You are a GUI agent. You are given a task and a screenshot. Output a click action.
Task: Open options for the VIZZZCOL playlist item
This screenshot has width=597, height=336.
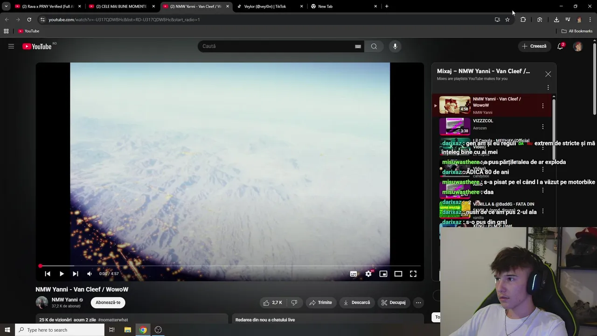[542, 126]
